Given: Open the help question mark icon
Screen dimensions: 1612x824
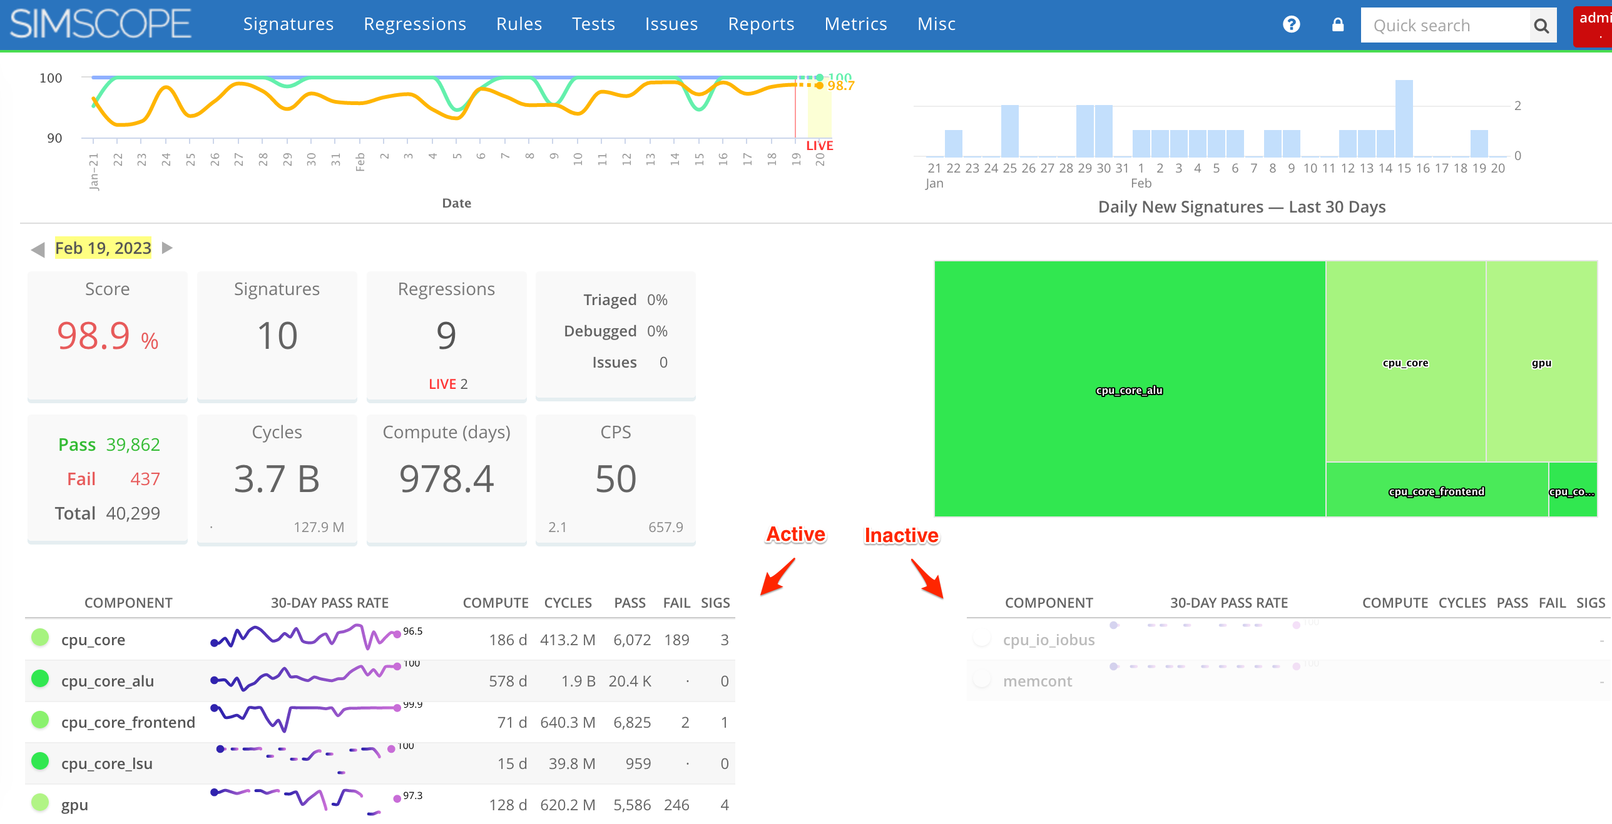Looking at the screenshot, I should [x=1291, y=24].
